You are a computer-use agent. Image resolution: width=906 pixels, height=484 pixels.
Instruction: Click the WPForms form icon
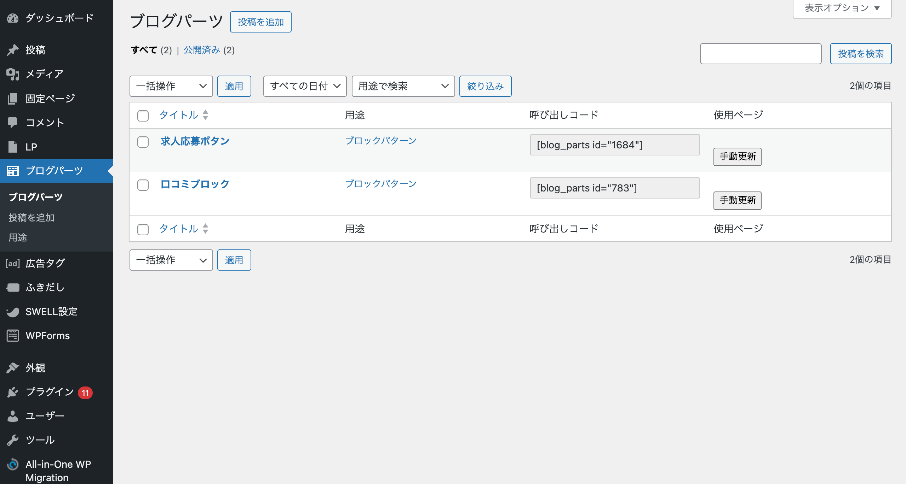pyautogui.click(x=13, y=336)
